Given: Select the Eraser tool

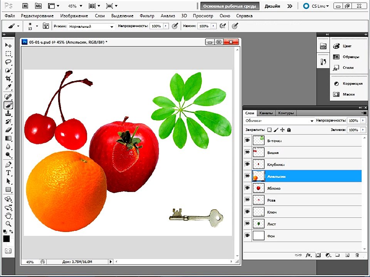Looking at the screenshot, I should point(8,130).
